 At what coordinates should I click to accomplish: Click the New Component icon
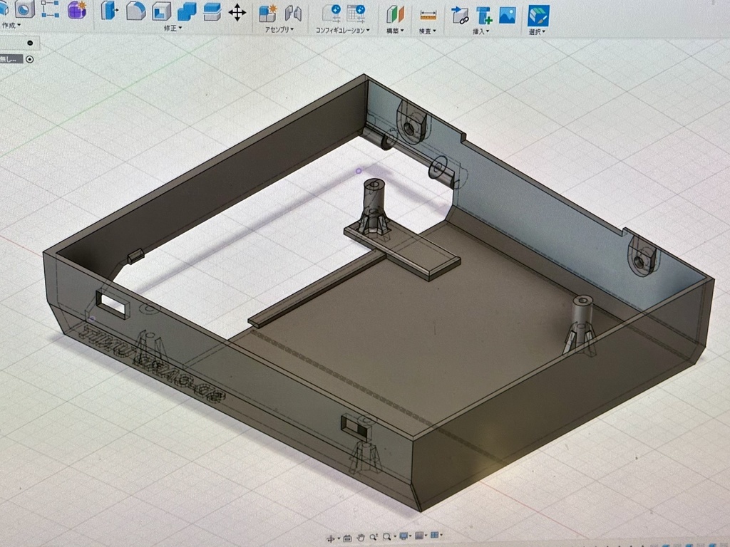coord(268,14)
